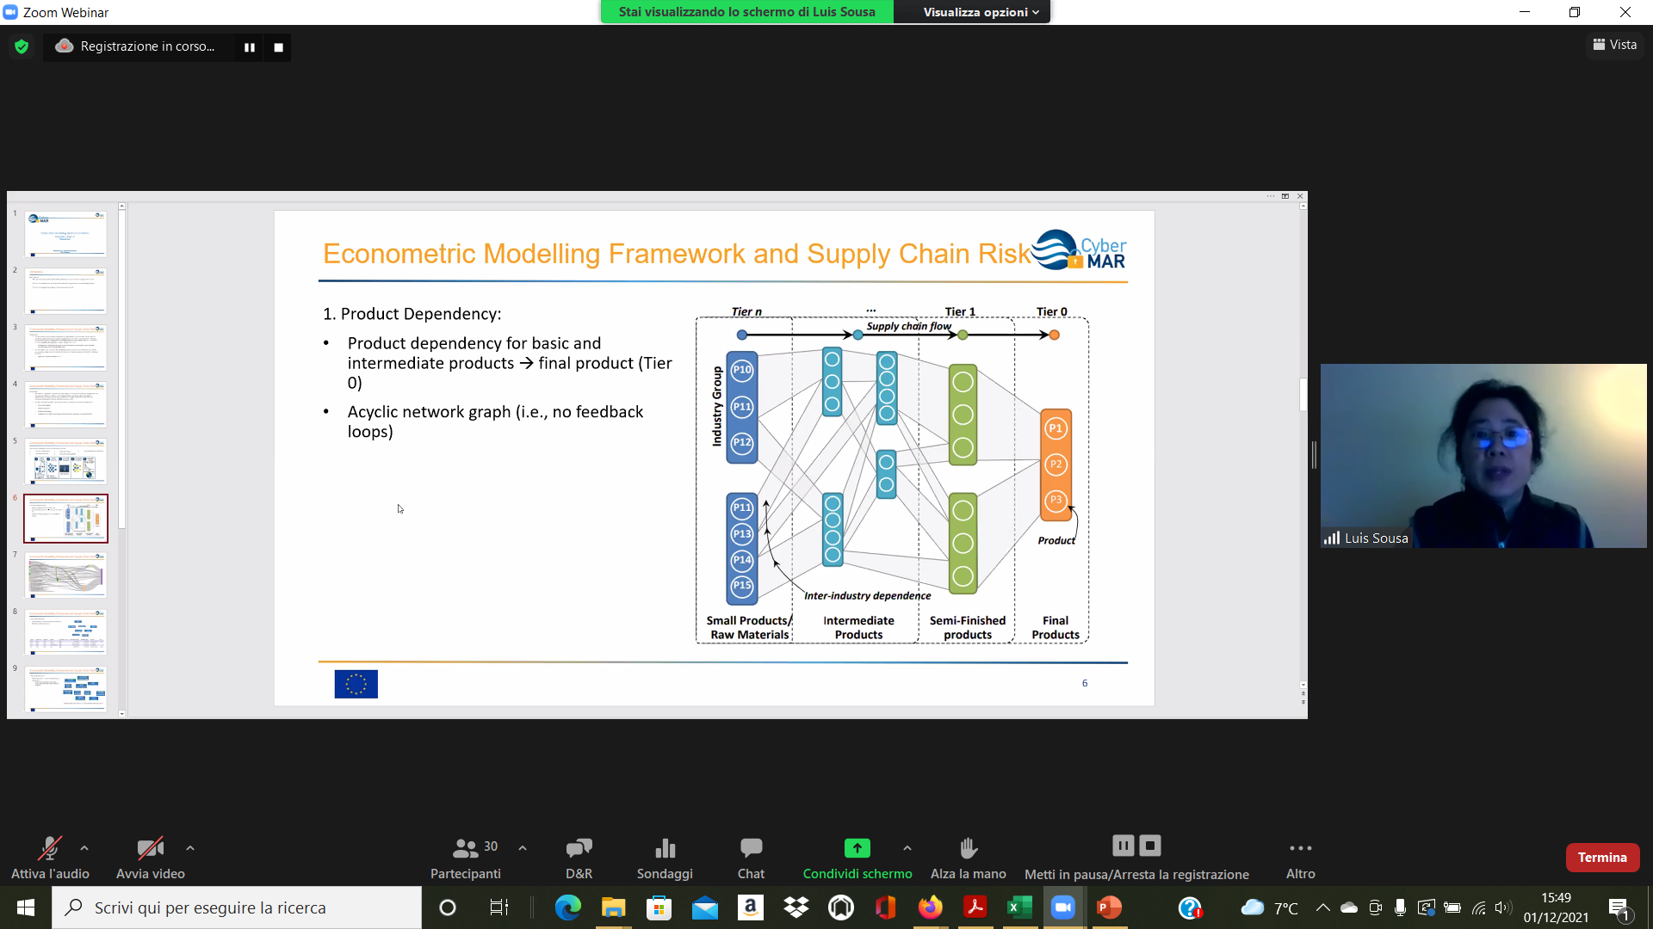
Task: Open Visualizza opzioni dropdown
Action: pyautogui.click(x=980, y=12)
